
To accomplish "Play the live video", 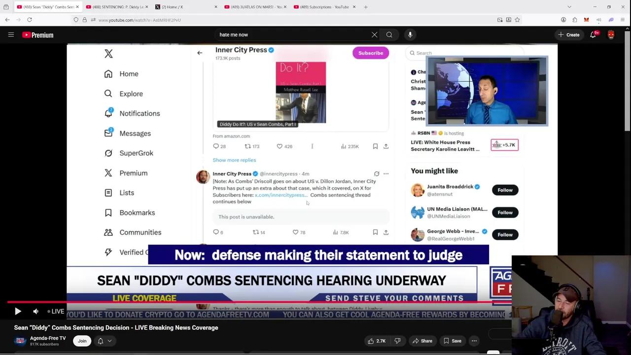I will (18, 311).
